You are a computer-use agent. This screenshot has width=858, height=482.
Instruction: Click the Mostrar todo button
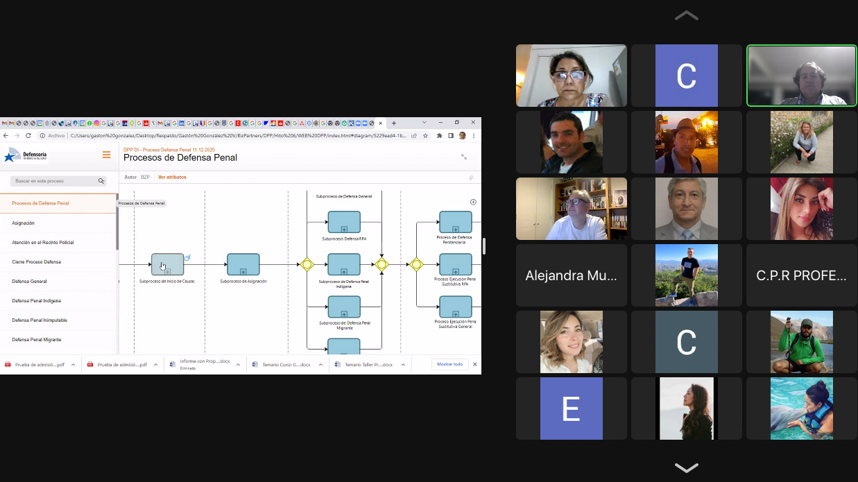pyautogui.click(x=449, y=364)
